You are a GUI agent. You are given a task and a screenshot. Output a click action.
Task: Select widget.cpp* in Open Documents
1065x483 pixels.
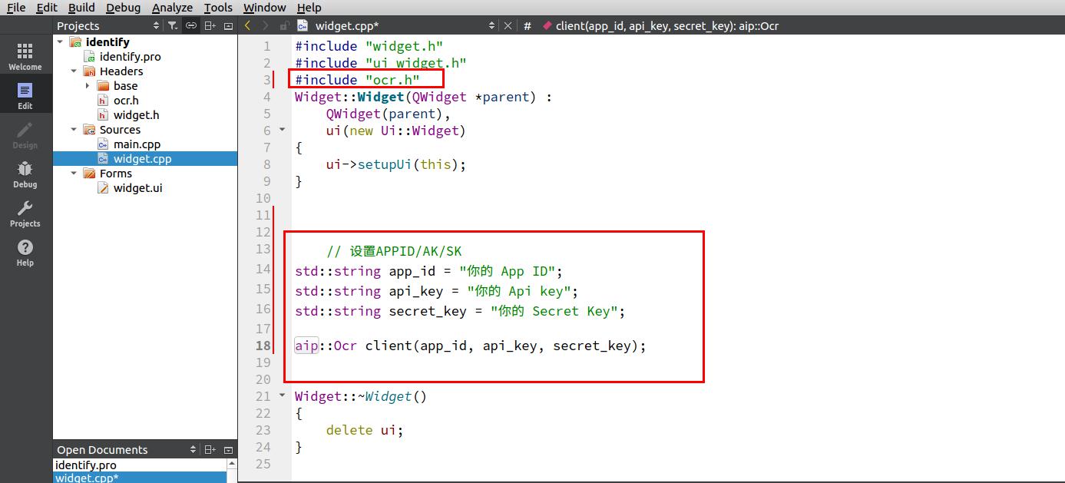pyautogui.click(x=87, y=478)
